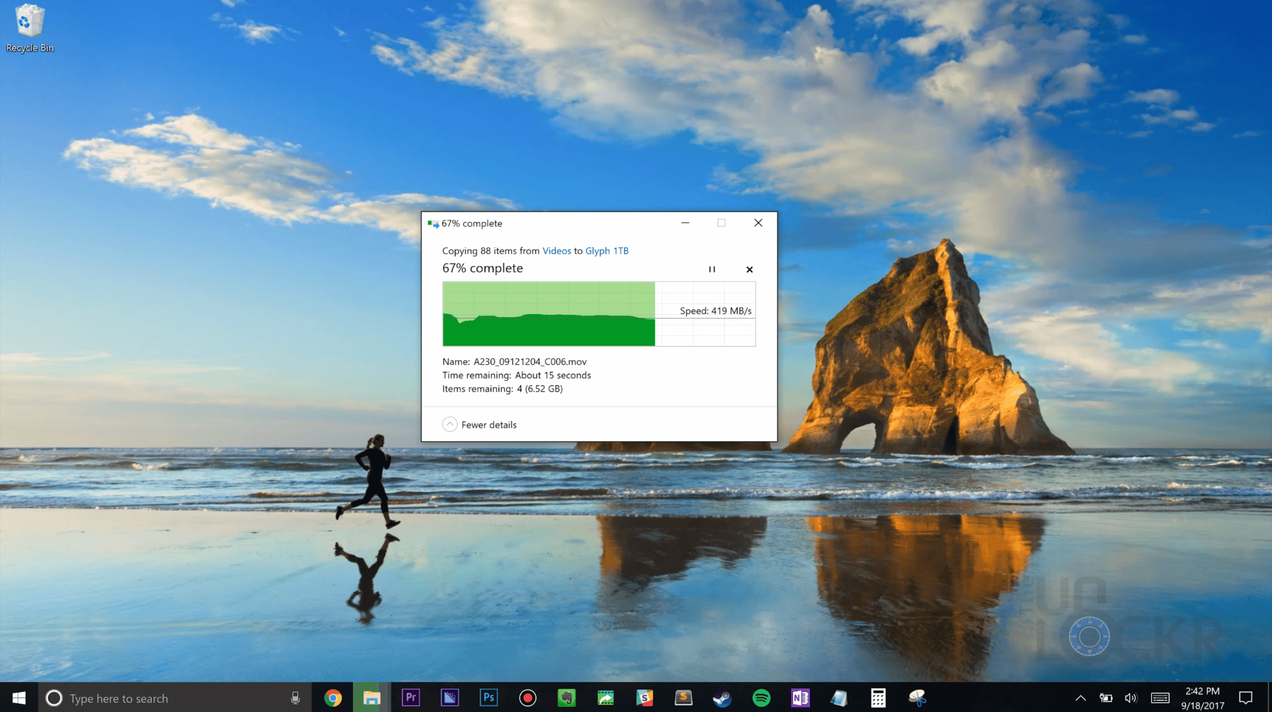Image resolution: width=1272 pixels, height=712 pixels.
Task: Open File Explorer in the taskbar
Action: point(371,698)
